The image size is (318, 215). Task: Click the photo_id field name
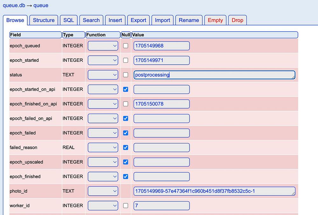[18, 191]
